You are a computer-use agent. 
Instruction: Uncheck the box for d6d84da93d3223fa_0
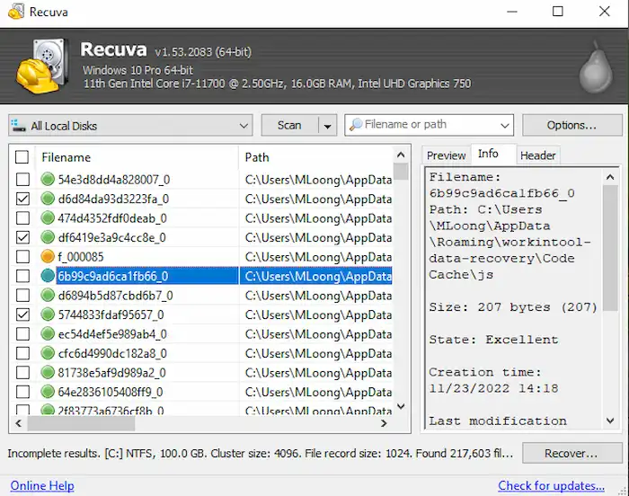[22, 199]
